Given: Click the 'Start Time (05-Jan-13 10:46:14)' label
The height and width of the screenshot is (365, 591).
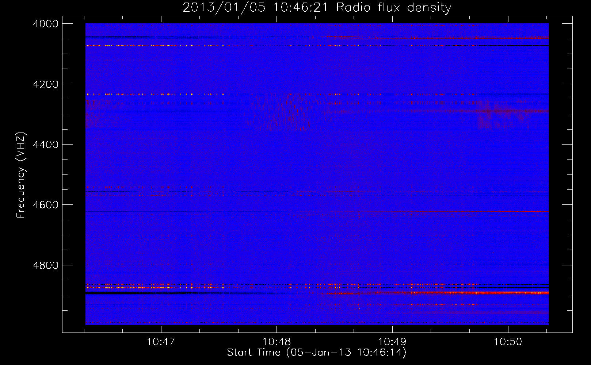Looking at the screenshot, I should pos(317,353).
